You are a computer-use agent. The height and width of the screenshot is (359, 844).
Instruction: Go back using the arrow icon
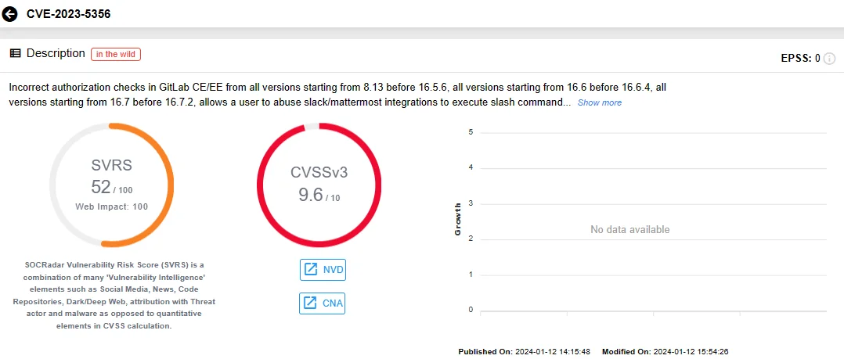click(x=9, y=14)
